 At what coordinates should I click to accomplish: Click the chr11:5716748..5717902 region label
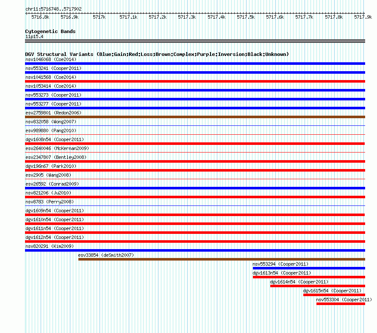click(x=54, y=9)
